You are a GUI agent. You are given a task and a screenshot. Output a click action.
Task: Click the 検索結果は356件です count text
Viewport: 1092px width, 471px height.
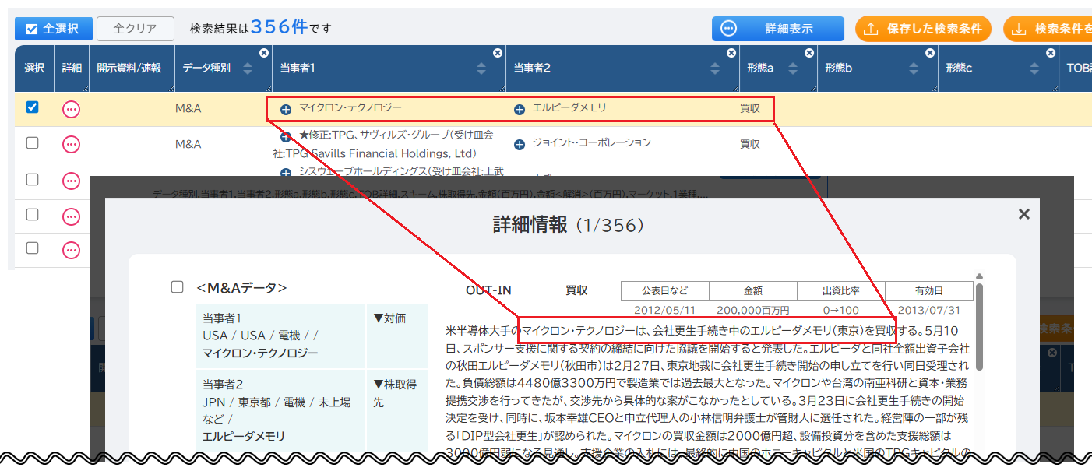coord(261,28)
